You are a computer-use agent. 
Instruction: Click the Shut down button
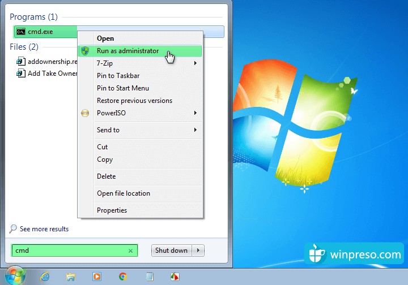pyautogui.click(x=172, y=251)
